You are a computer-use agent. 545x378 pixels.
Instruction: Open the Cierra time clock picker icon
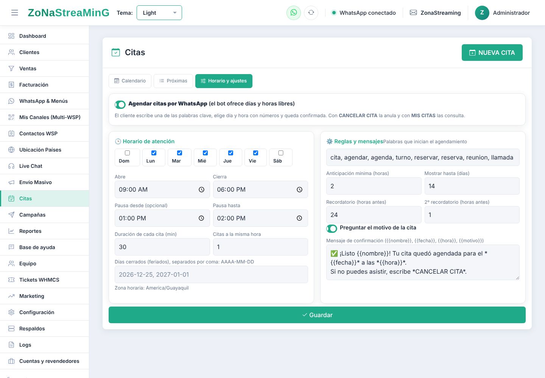point(299,190)
